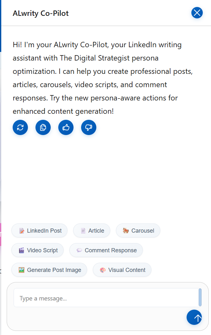Viewport: 211px width, 335px height.
Task: Click the ALwrity Co-Pilot header title
Action: (x=41, y=13)
